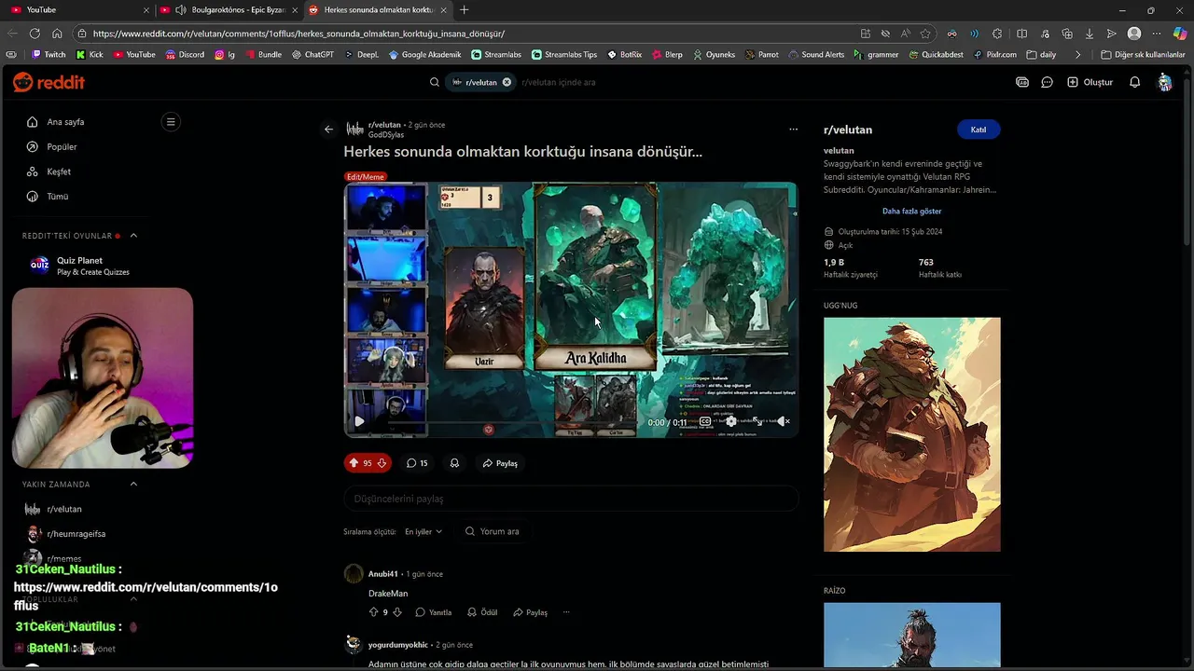The width and height of the screenshot is (1194, 671).
Task: Go to Ana sayfa in sidebar
Action: (65, 122)
